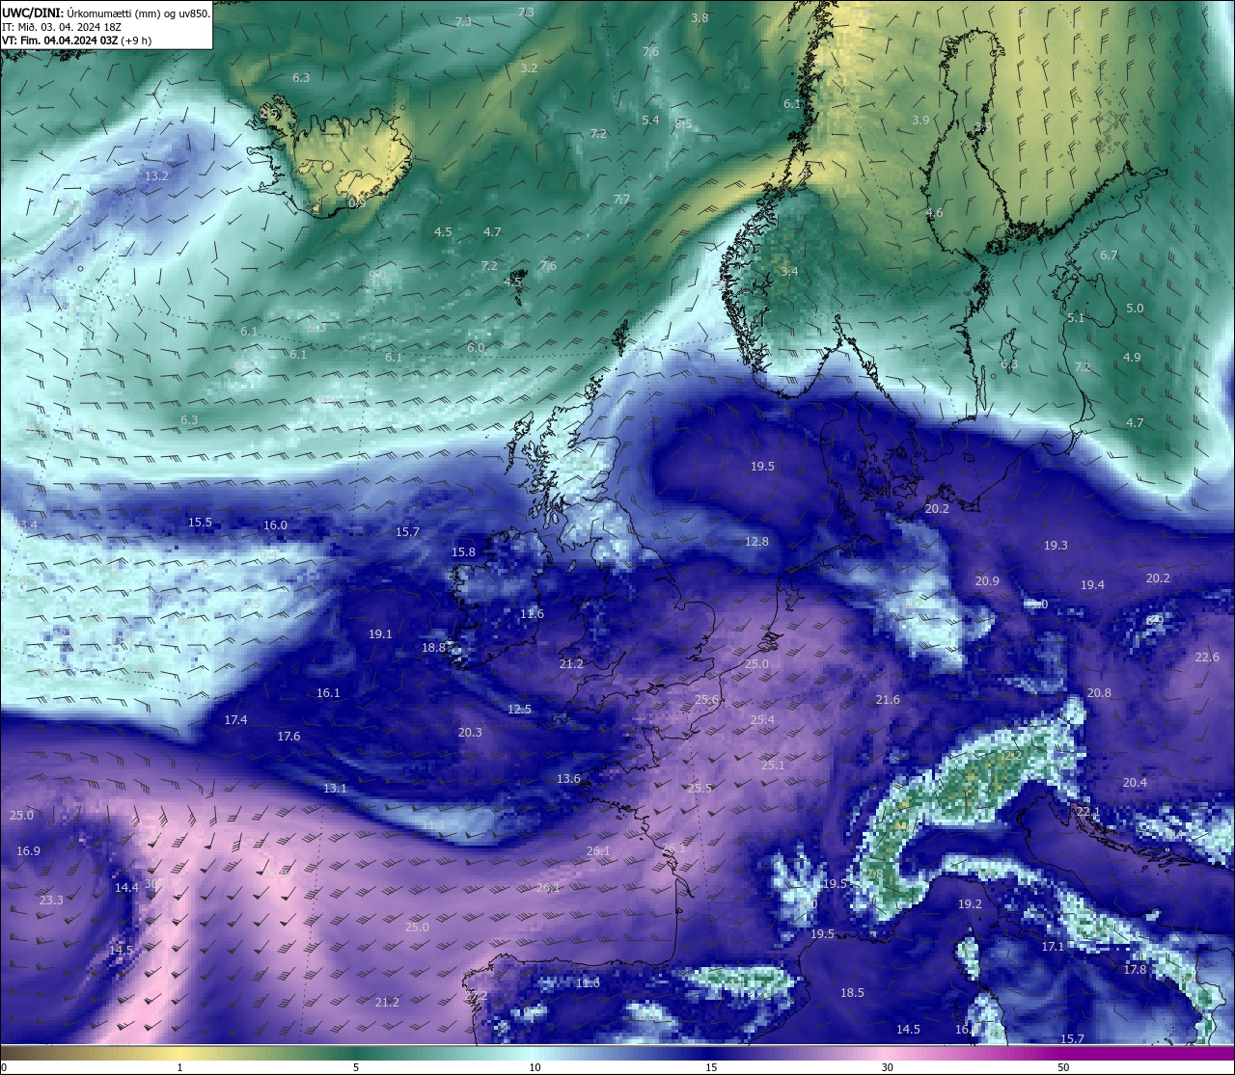Click the 15 tick on color scale
This screenshot has height=1075, width=1235.
[711, 1067]
